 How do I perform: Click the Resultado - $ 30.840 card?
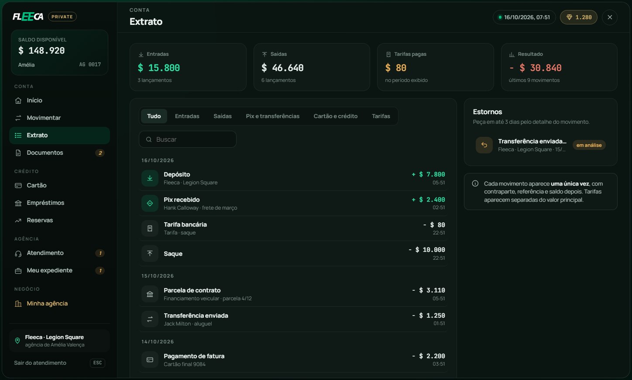559,67
